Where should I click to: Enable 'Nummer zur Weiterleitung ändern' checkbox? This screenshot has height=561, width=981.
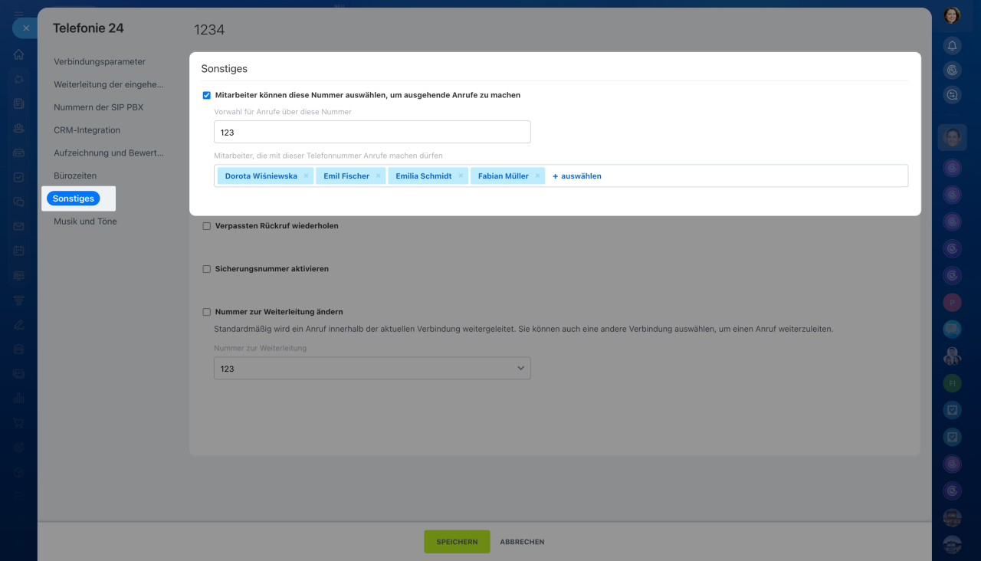coord(206,312)
